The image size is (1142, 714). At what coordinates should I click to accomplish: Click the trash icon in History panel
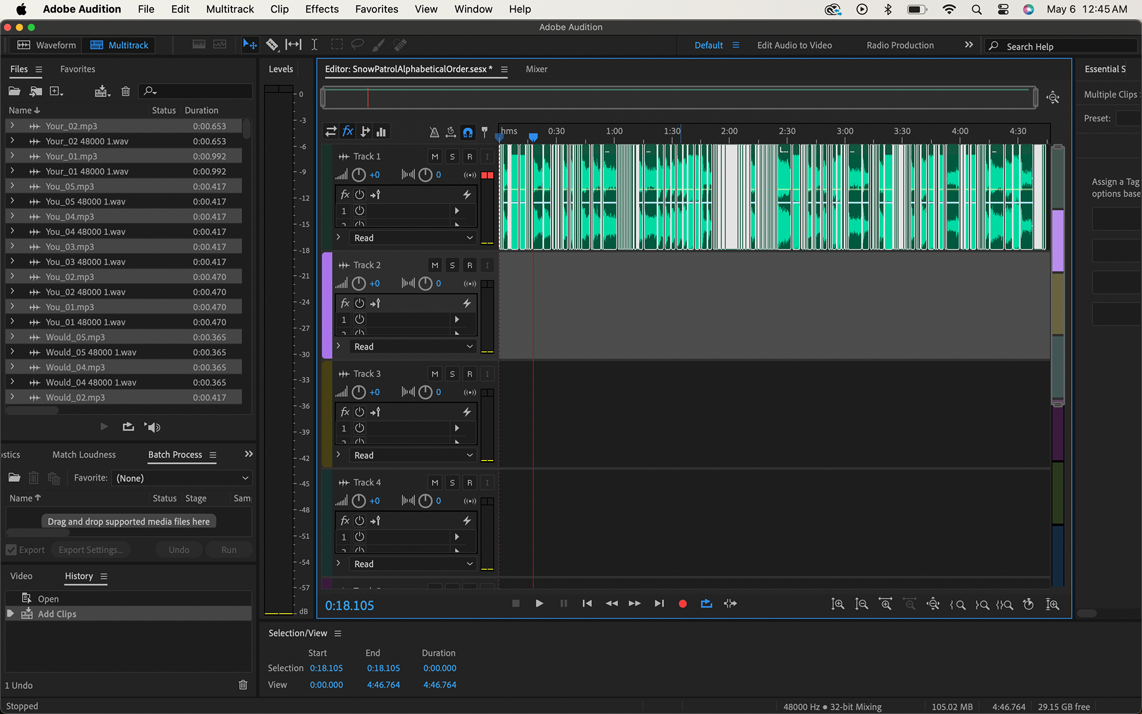[x=243, y=685]
